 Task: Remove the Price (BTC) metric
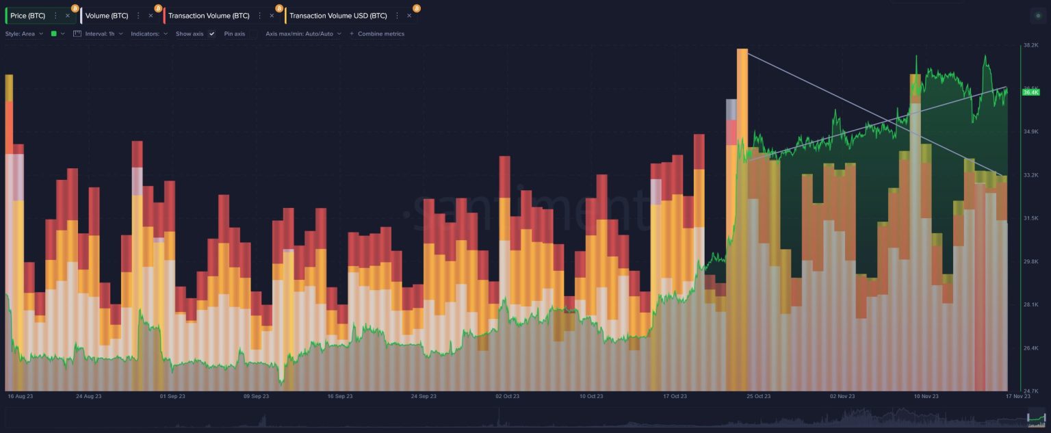(x=67, y=16)
